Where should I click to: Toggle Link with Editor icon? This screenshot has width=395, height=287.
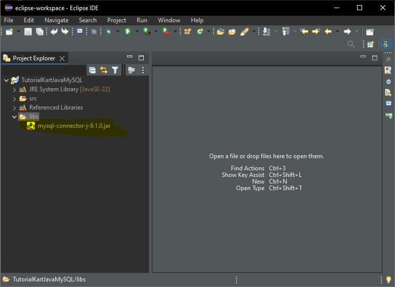click(104, 70)
